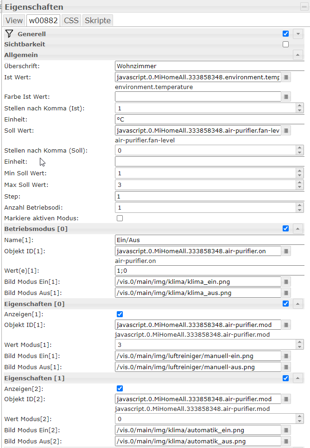
Task: Increase Wert Modus[1] spinner
Action: click(300, 342)
